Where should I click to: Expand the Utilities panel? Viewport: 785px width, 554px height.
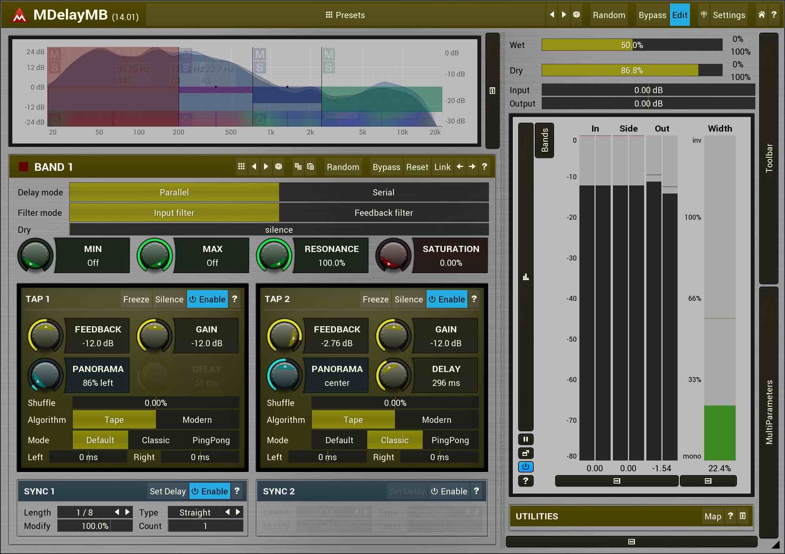coord(742,516)
